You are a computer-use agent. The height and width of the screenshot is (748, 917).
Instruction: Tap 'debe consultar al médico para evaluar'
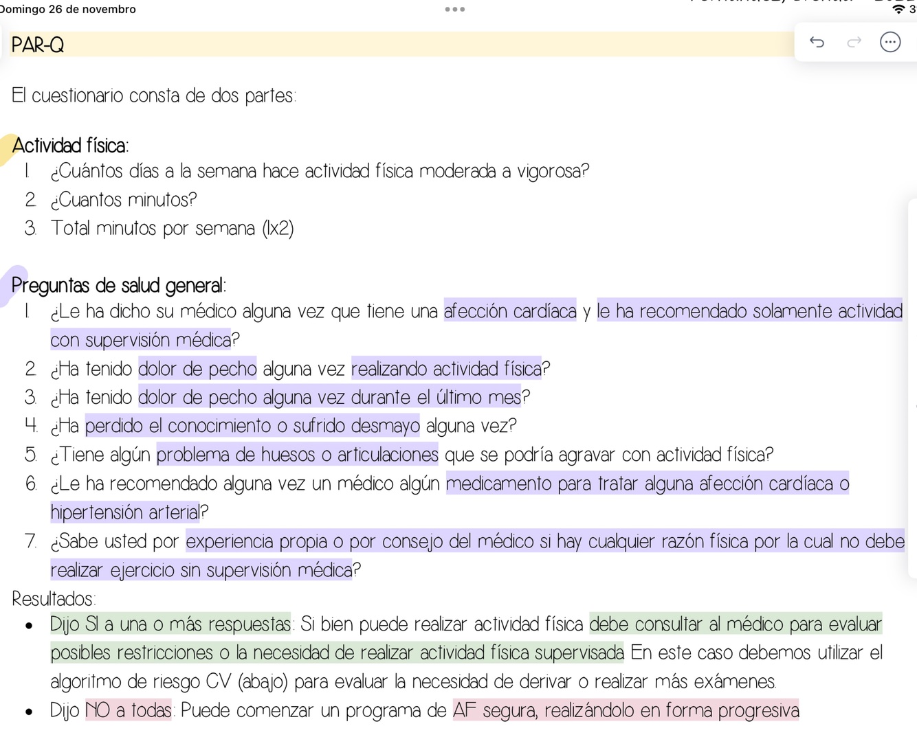pyautogui.click(x=736, y=624)
